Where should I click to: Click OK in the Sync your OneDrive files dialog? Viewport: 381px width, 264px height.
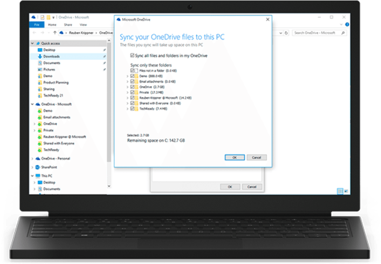[234, 157]
